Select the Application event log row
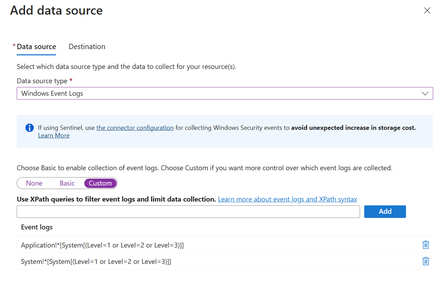Image resolution: width=445 pixels, height=298 pixels. pos(102,245)
